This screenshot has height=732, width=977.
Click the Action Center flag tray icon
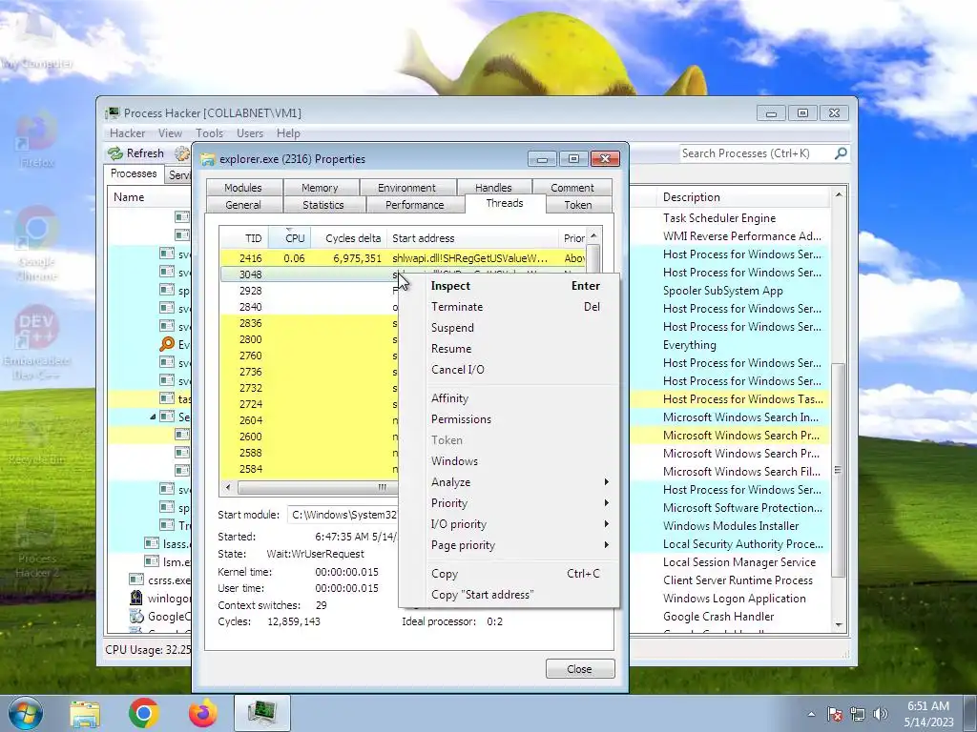tap(835, 714)
